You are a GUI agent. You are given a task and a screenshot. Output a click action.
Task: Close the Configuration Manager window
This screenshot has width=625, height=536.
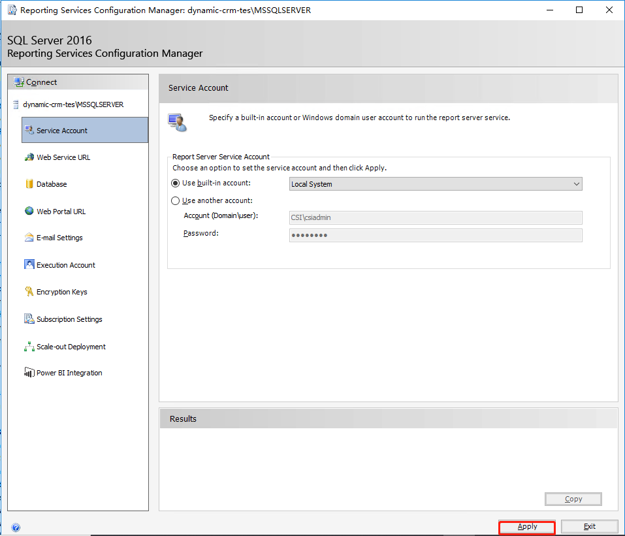pyautogui.click(x=609, y=10)
